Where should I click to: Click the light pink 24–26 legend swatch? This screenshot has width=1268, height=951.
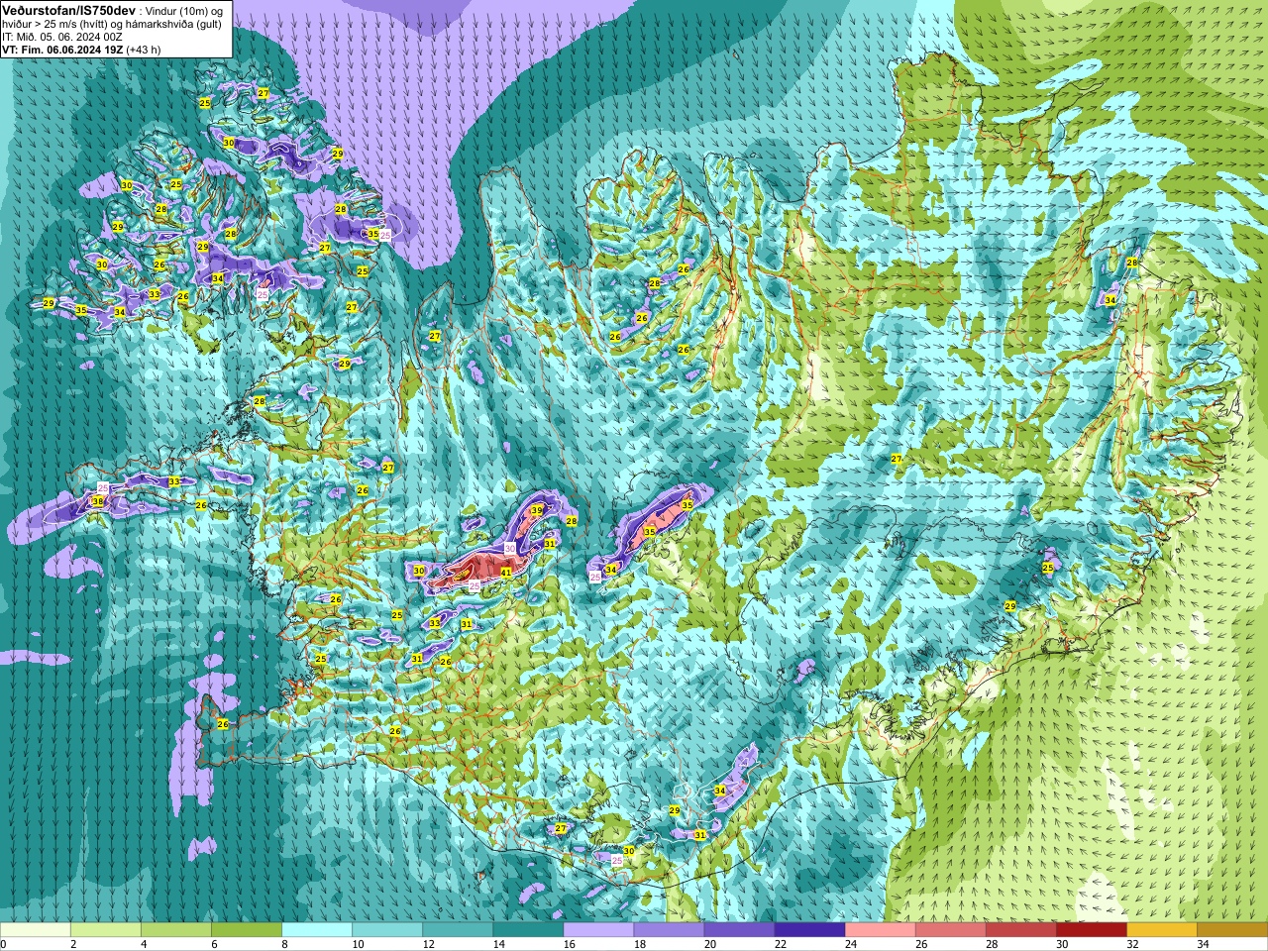(x=880, y=930)
